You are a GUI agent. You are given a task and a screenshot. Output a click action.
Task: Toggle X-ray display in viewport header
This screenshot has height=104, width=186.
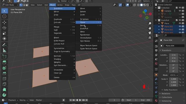pyautogui.click(x=134, y=5)
